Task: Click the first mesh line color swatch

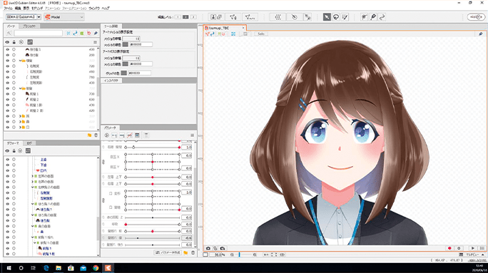Action: [125, 44]
